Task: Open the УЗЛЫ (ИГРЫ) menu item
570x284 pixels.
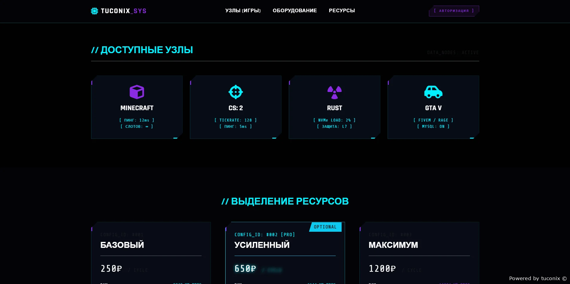Action: (243, 11)
